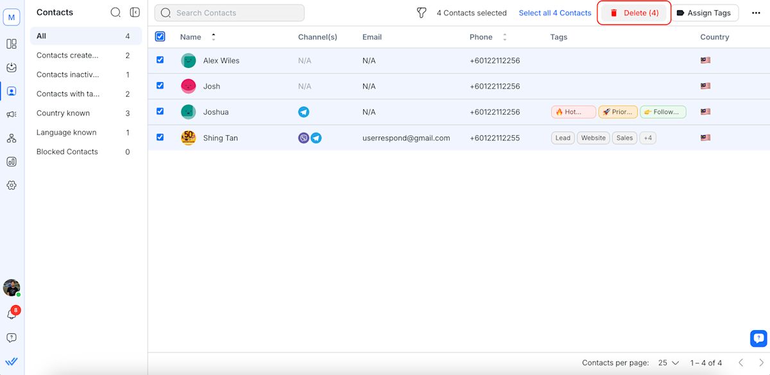This screenshot has height=375, width=770.
Task: Collapse the Contacts side panel
Action: (135, 12)
